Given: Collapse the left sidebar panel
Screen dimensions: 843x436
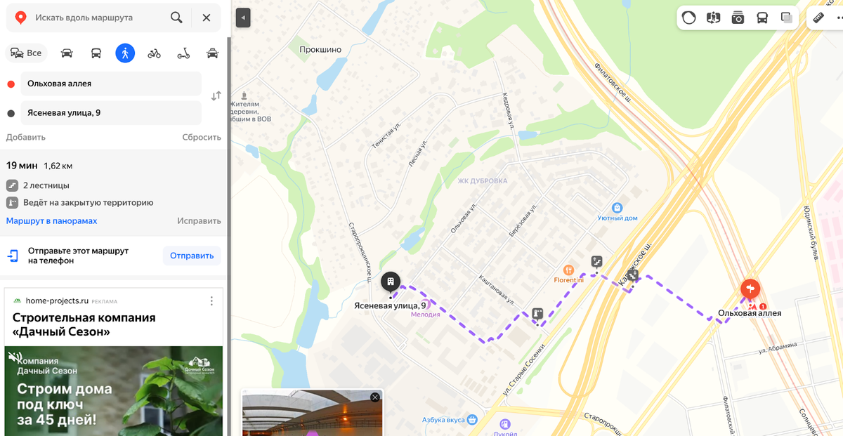Looking at the screenshot, I should 243,18.
